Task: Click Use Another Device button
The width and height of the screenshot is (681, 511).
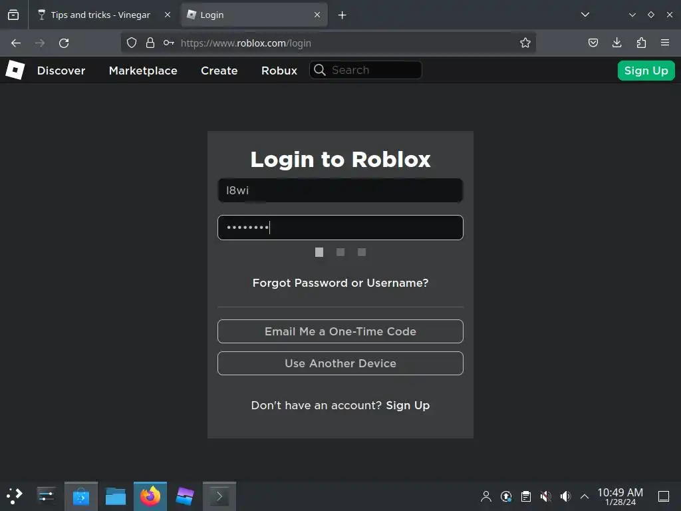Action: [340, 363]
